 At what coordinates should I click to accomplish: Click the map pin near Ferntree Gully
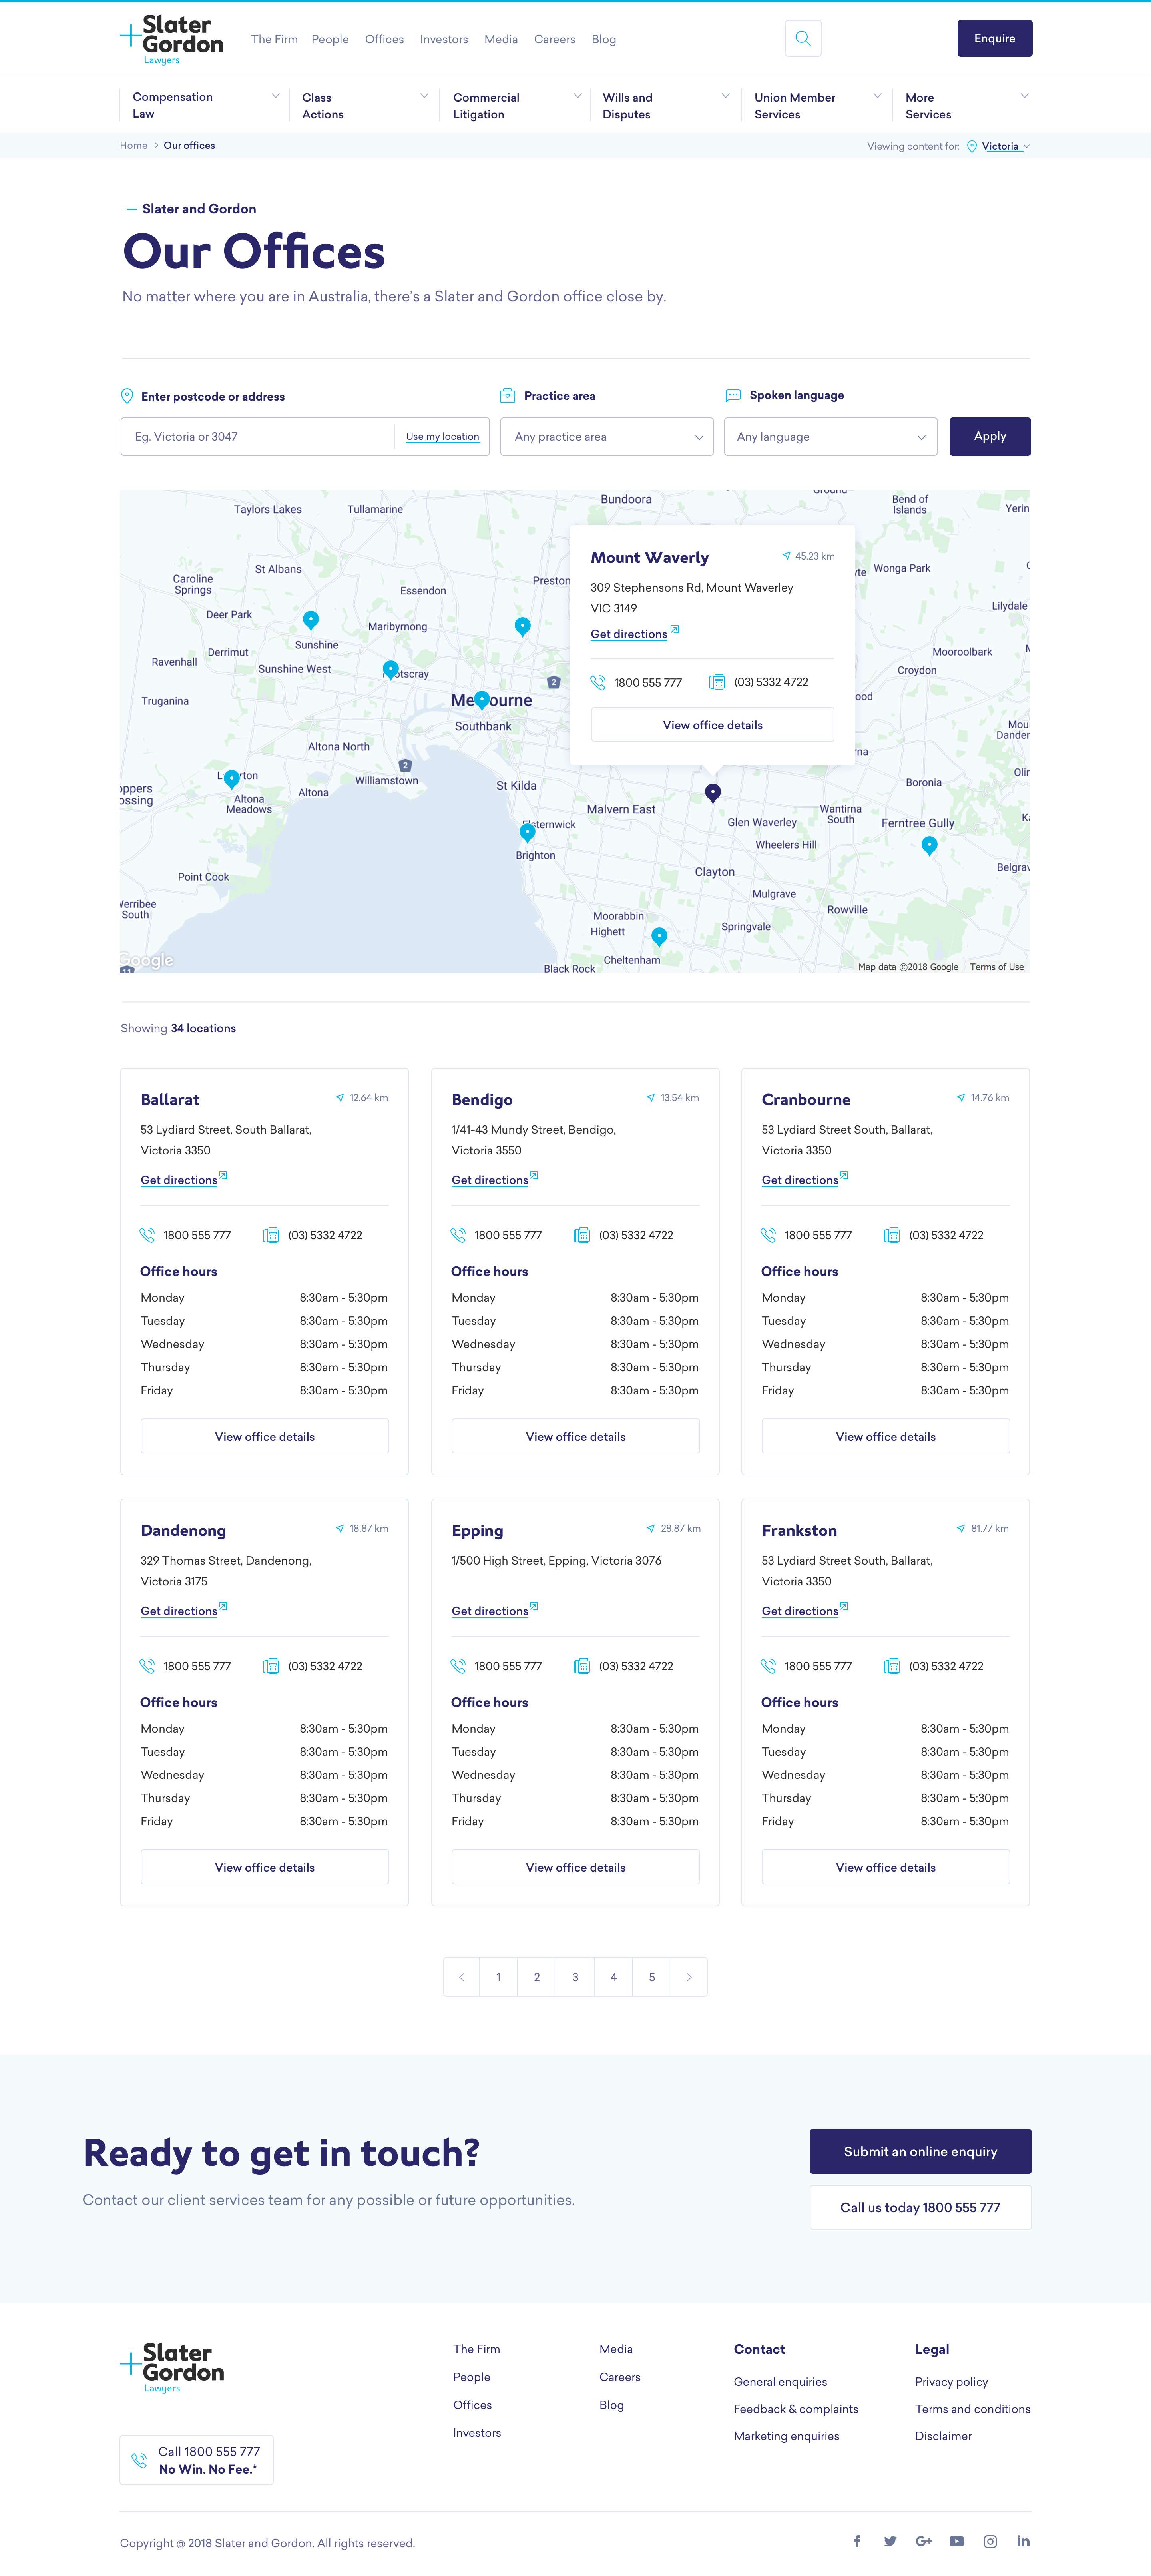929,846
